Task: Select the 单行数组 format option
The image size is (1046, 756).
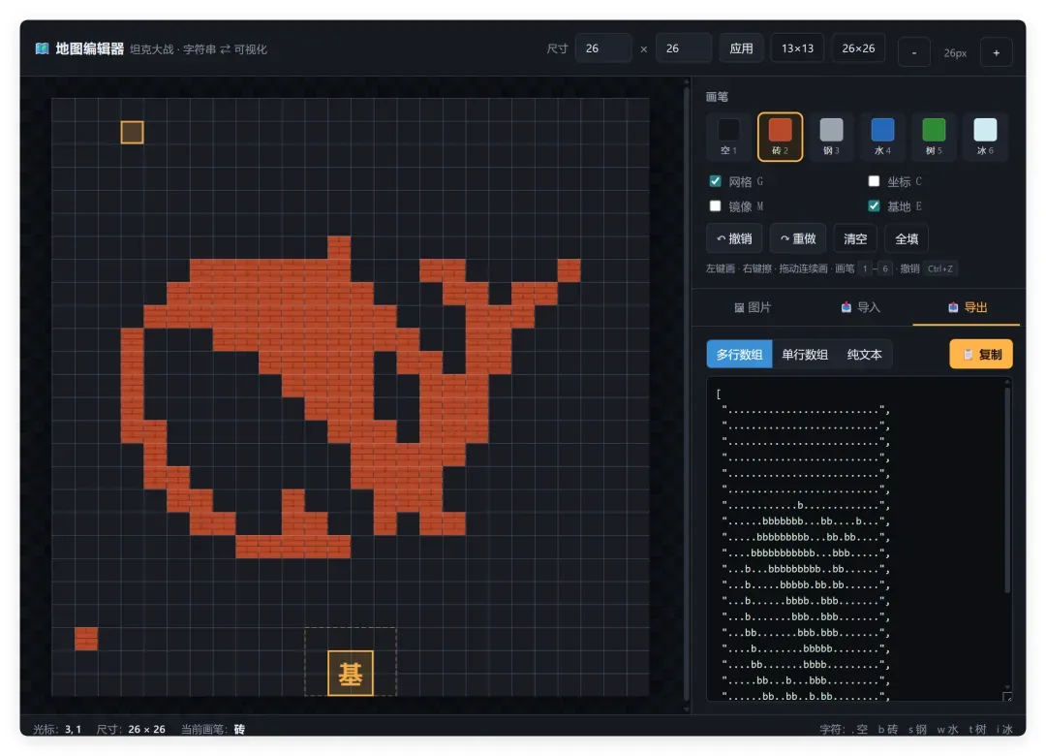Action: click(805, 354)
